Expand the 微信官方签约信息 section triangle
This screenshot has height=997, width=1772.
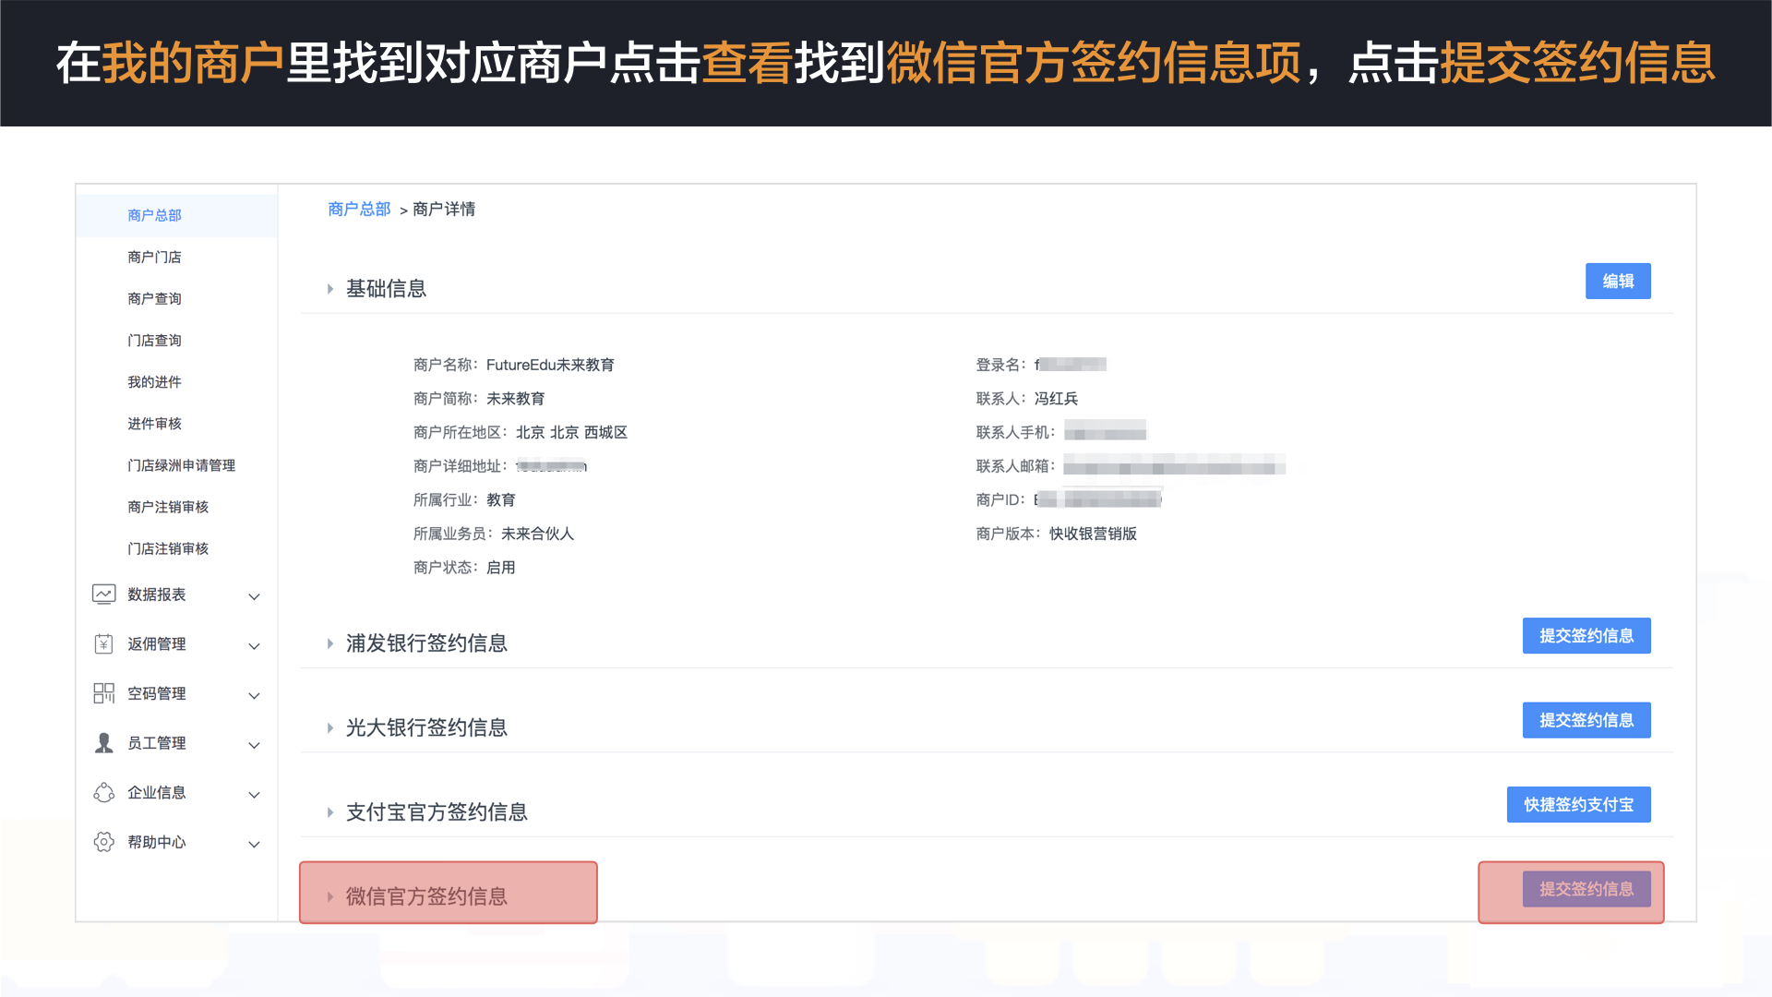coord(329,896)
